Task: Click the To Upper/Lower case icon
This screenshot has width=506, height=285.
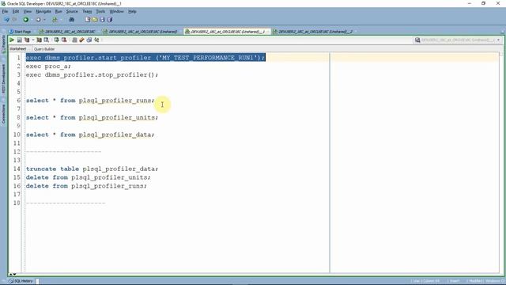Action: coord(96,40)
